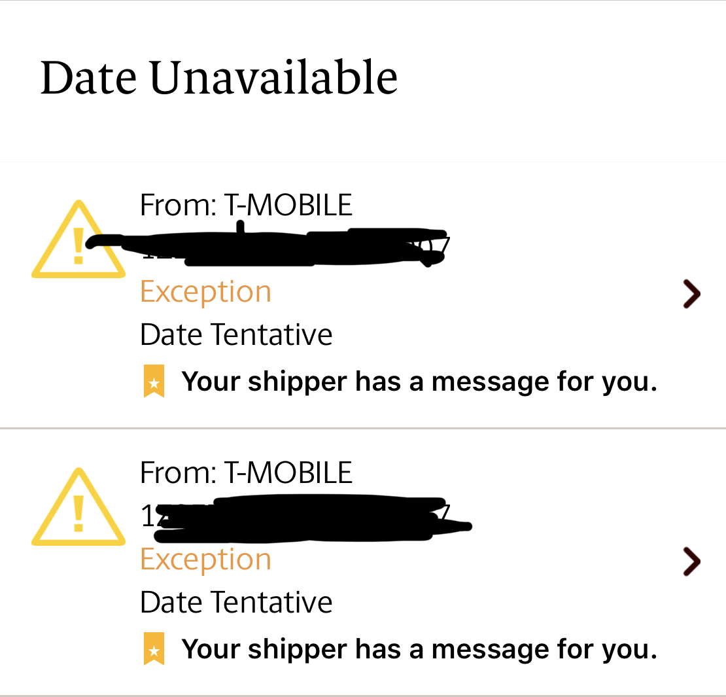Viewport: 726px width, 697px height.
Task: Open first shipment details via right chevron
Action: coord(691,294)
